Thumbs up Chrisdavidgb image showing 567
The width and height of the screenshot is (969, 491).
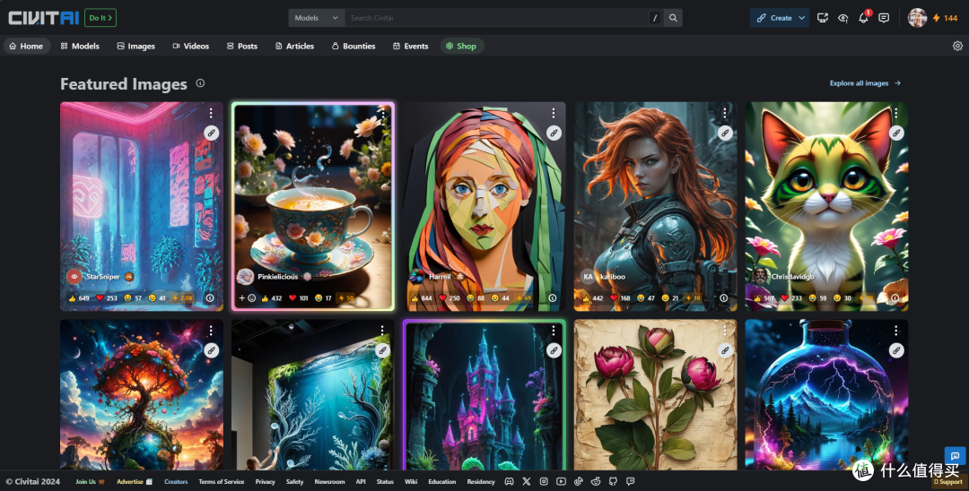pyautogui.click(x=764, y=298)
